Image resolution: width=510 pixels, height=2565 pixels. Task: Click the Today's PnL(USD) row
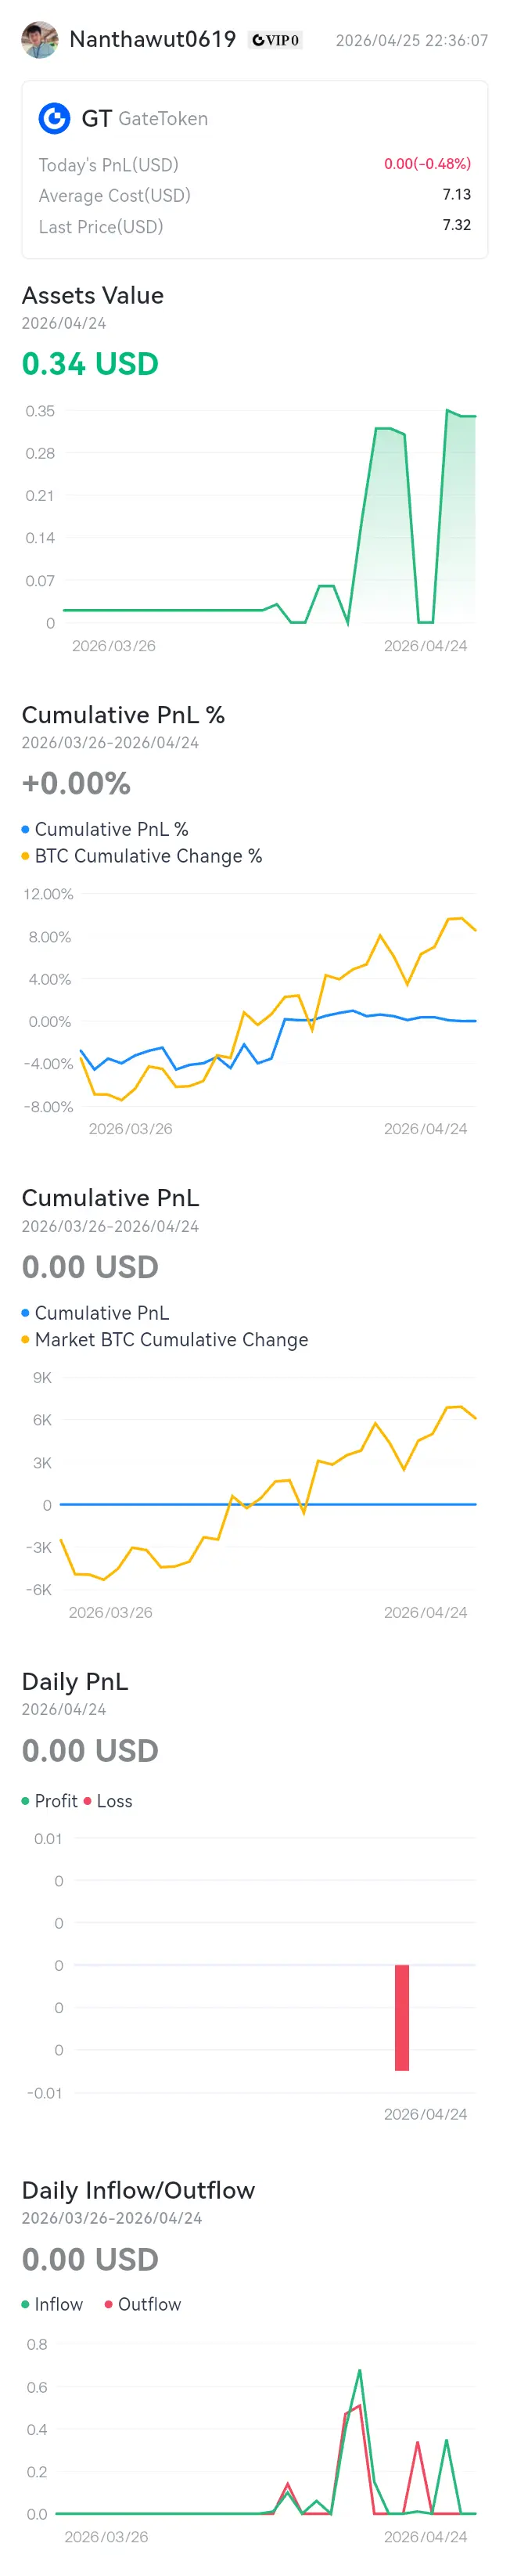[x=254, y=164]
